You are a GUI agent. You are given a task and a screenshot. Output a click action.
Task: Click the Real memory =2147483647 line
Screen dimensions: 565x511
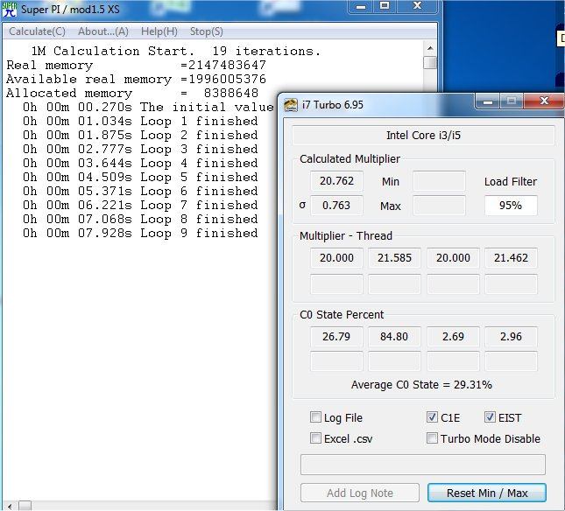coord(136,65)
